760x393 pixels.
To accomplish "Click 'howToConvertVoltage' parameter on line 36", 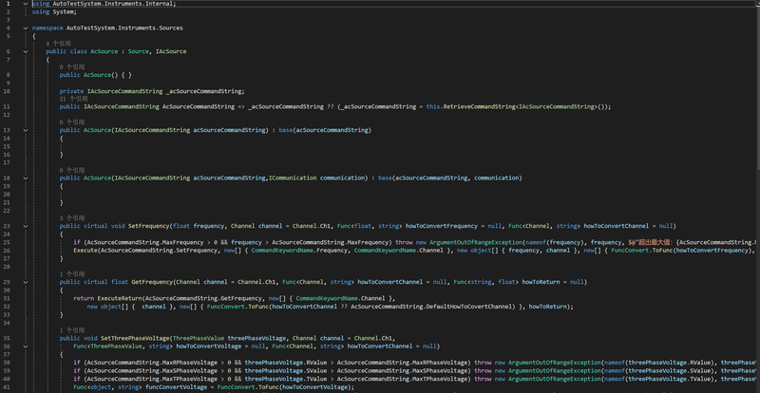I will tap(208, 346).
